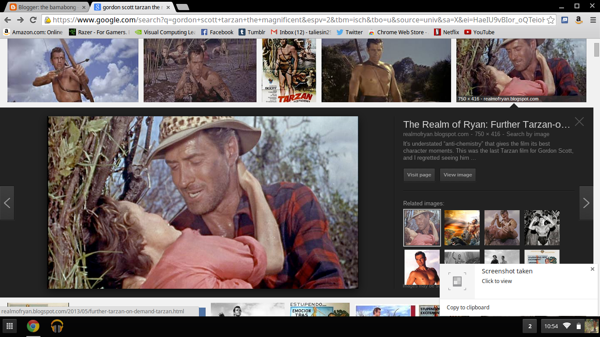Select the shirtless Tarzan at dusk thumbnail
The width and height of the screenshot is (600, 337).
point(386,70)
